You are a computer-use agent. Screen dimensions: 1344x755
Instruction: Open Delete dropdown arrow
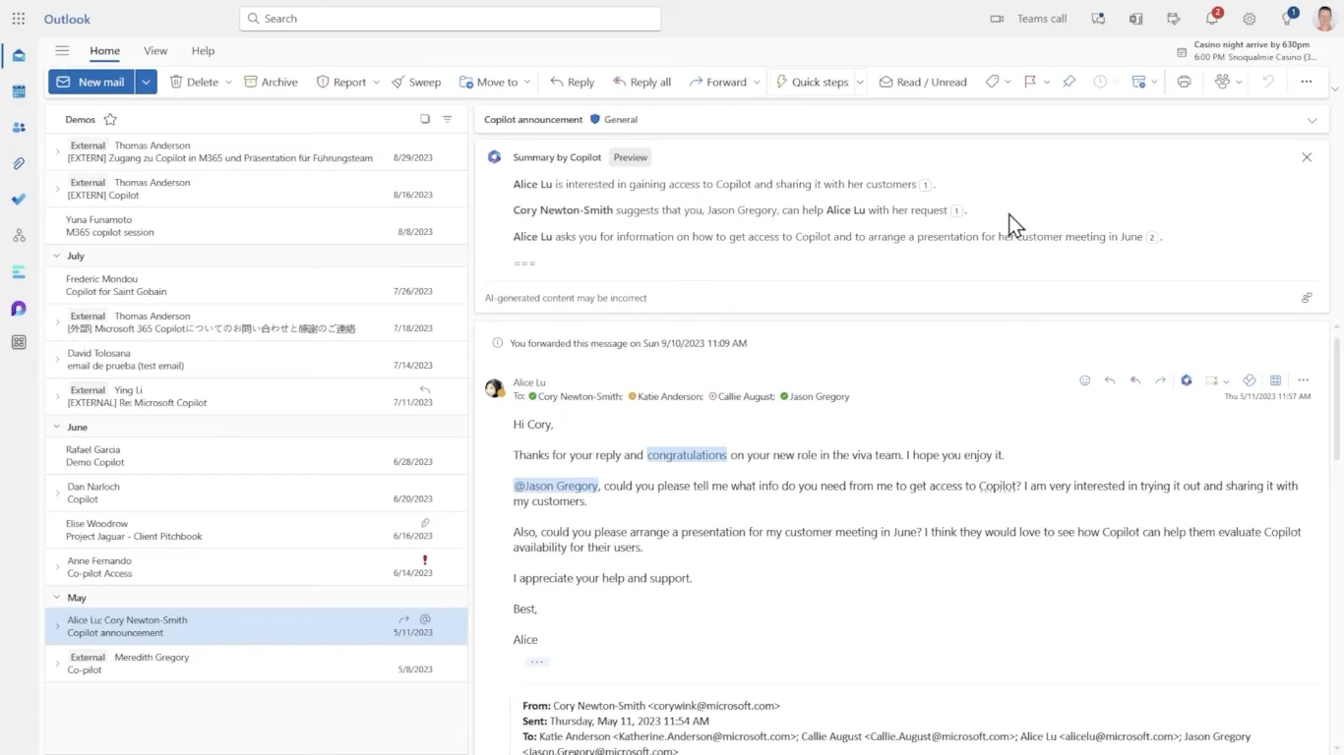(228, 82)
